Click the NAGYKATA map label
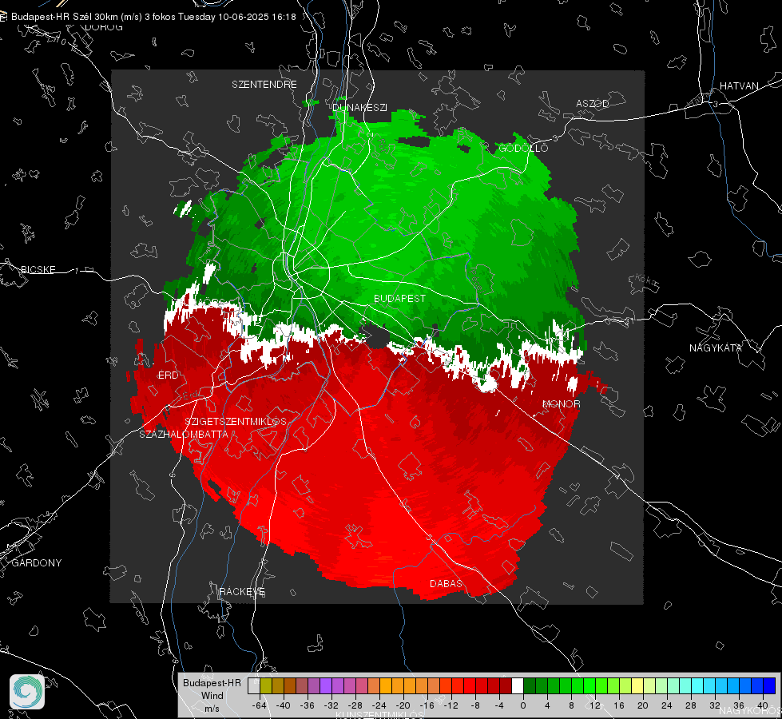The image size is (782, 719). pyautogui.click(x=715, y=348)
